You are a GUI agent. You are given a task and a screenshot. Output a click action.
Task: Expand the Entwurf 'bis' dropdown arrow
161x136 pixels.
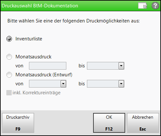click(x=121, y=84)
